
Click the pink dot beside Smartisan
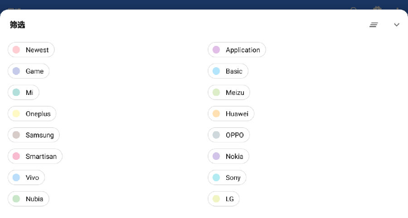[16, 156]
